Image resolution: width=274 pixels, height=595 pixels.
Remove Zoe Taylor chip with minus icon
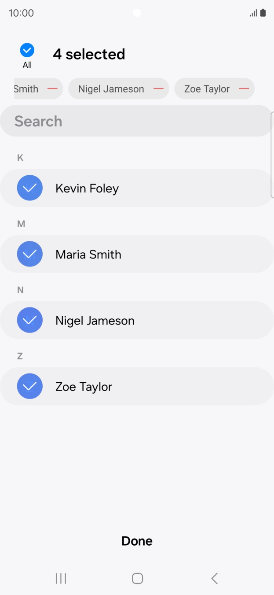[244, 89]
